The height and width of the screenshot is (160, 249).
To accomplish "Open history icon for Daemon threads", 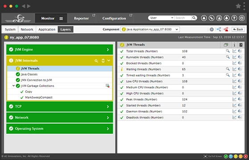I will (x=240, y=111).
